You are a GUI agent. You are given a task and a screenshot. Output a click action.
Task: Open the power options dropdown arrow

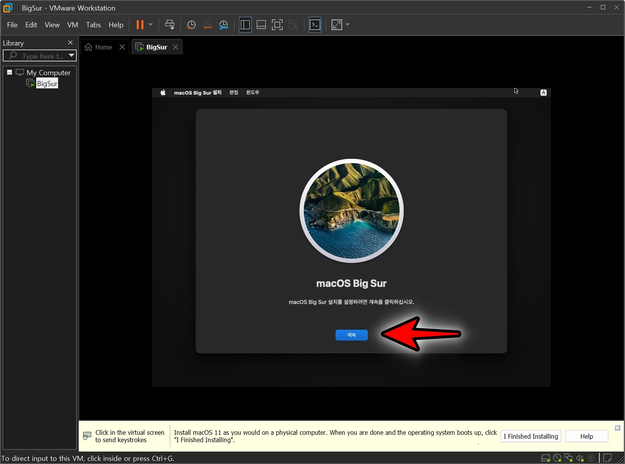(151, 25)
